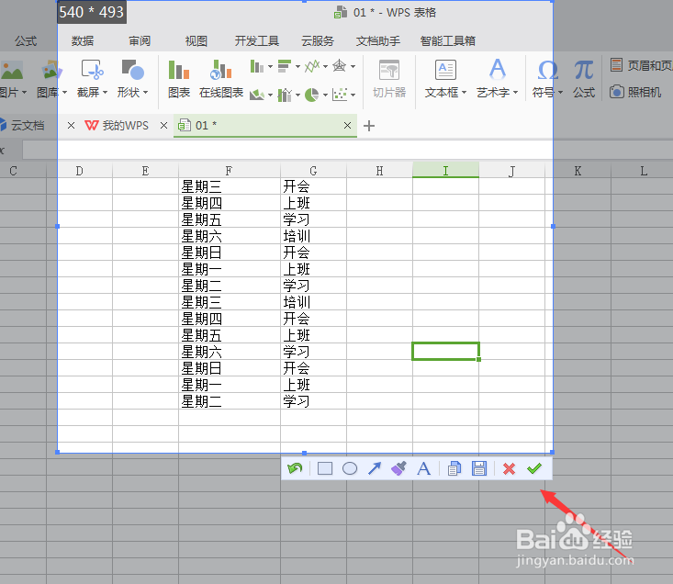Viewport: 673px width, 584px height.
Task: Click the 切片器 slicer icon
Action: pos(389,70)
